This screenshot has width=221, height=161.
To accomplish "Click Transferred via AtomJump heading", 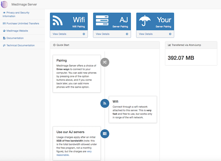I will 186,45.
